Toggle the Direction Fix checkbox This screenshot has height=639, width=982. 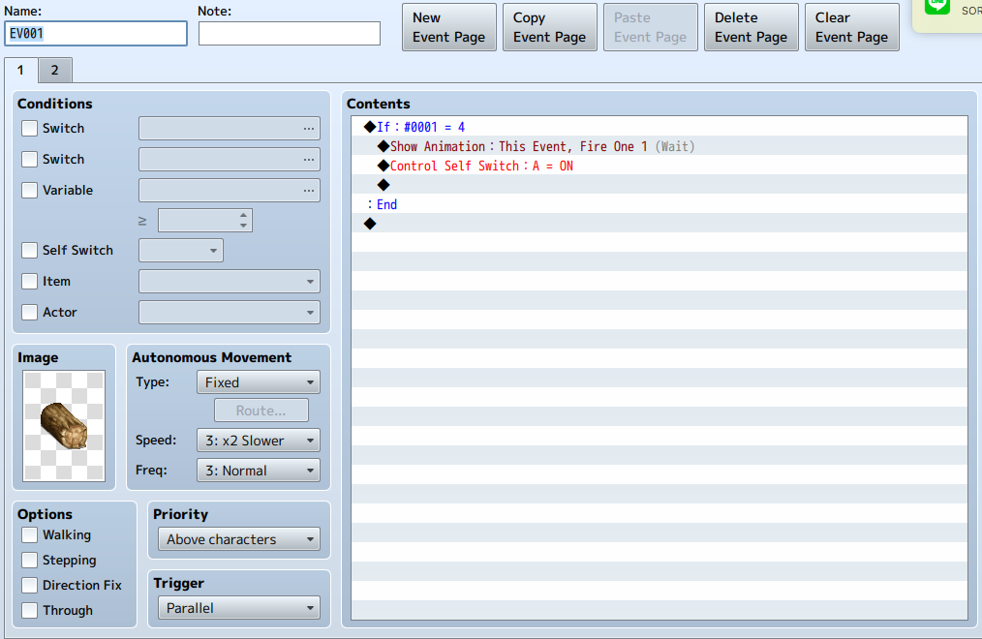29,585
